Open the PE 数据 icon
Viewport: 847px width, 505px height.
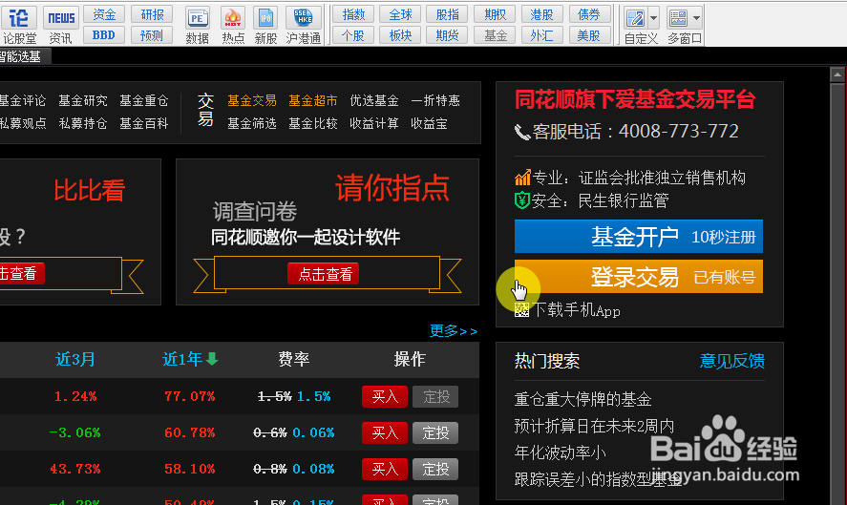197,24
